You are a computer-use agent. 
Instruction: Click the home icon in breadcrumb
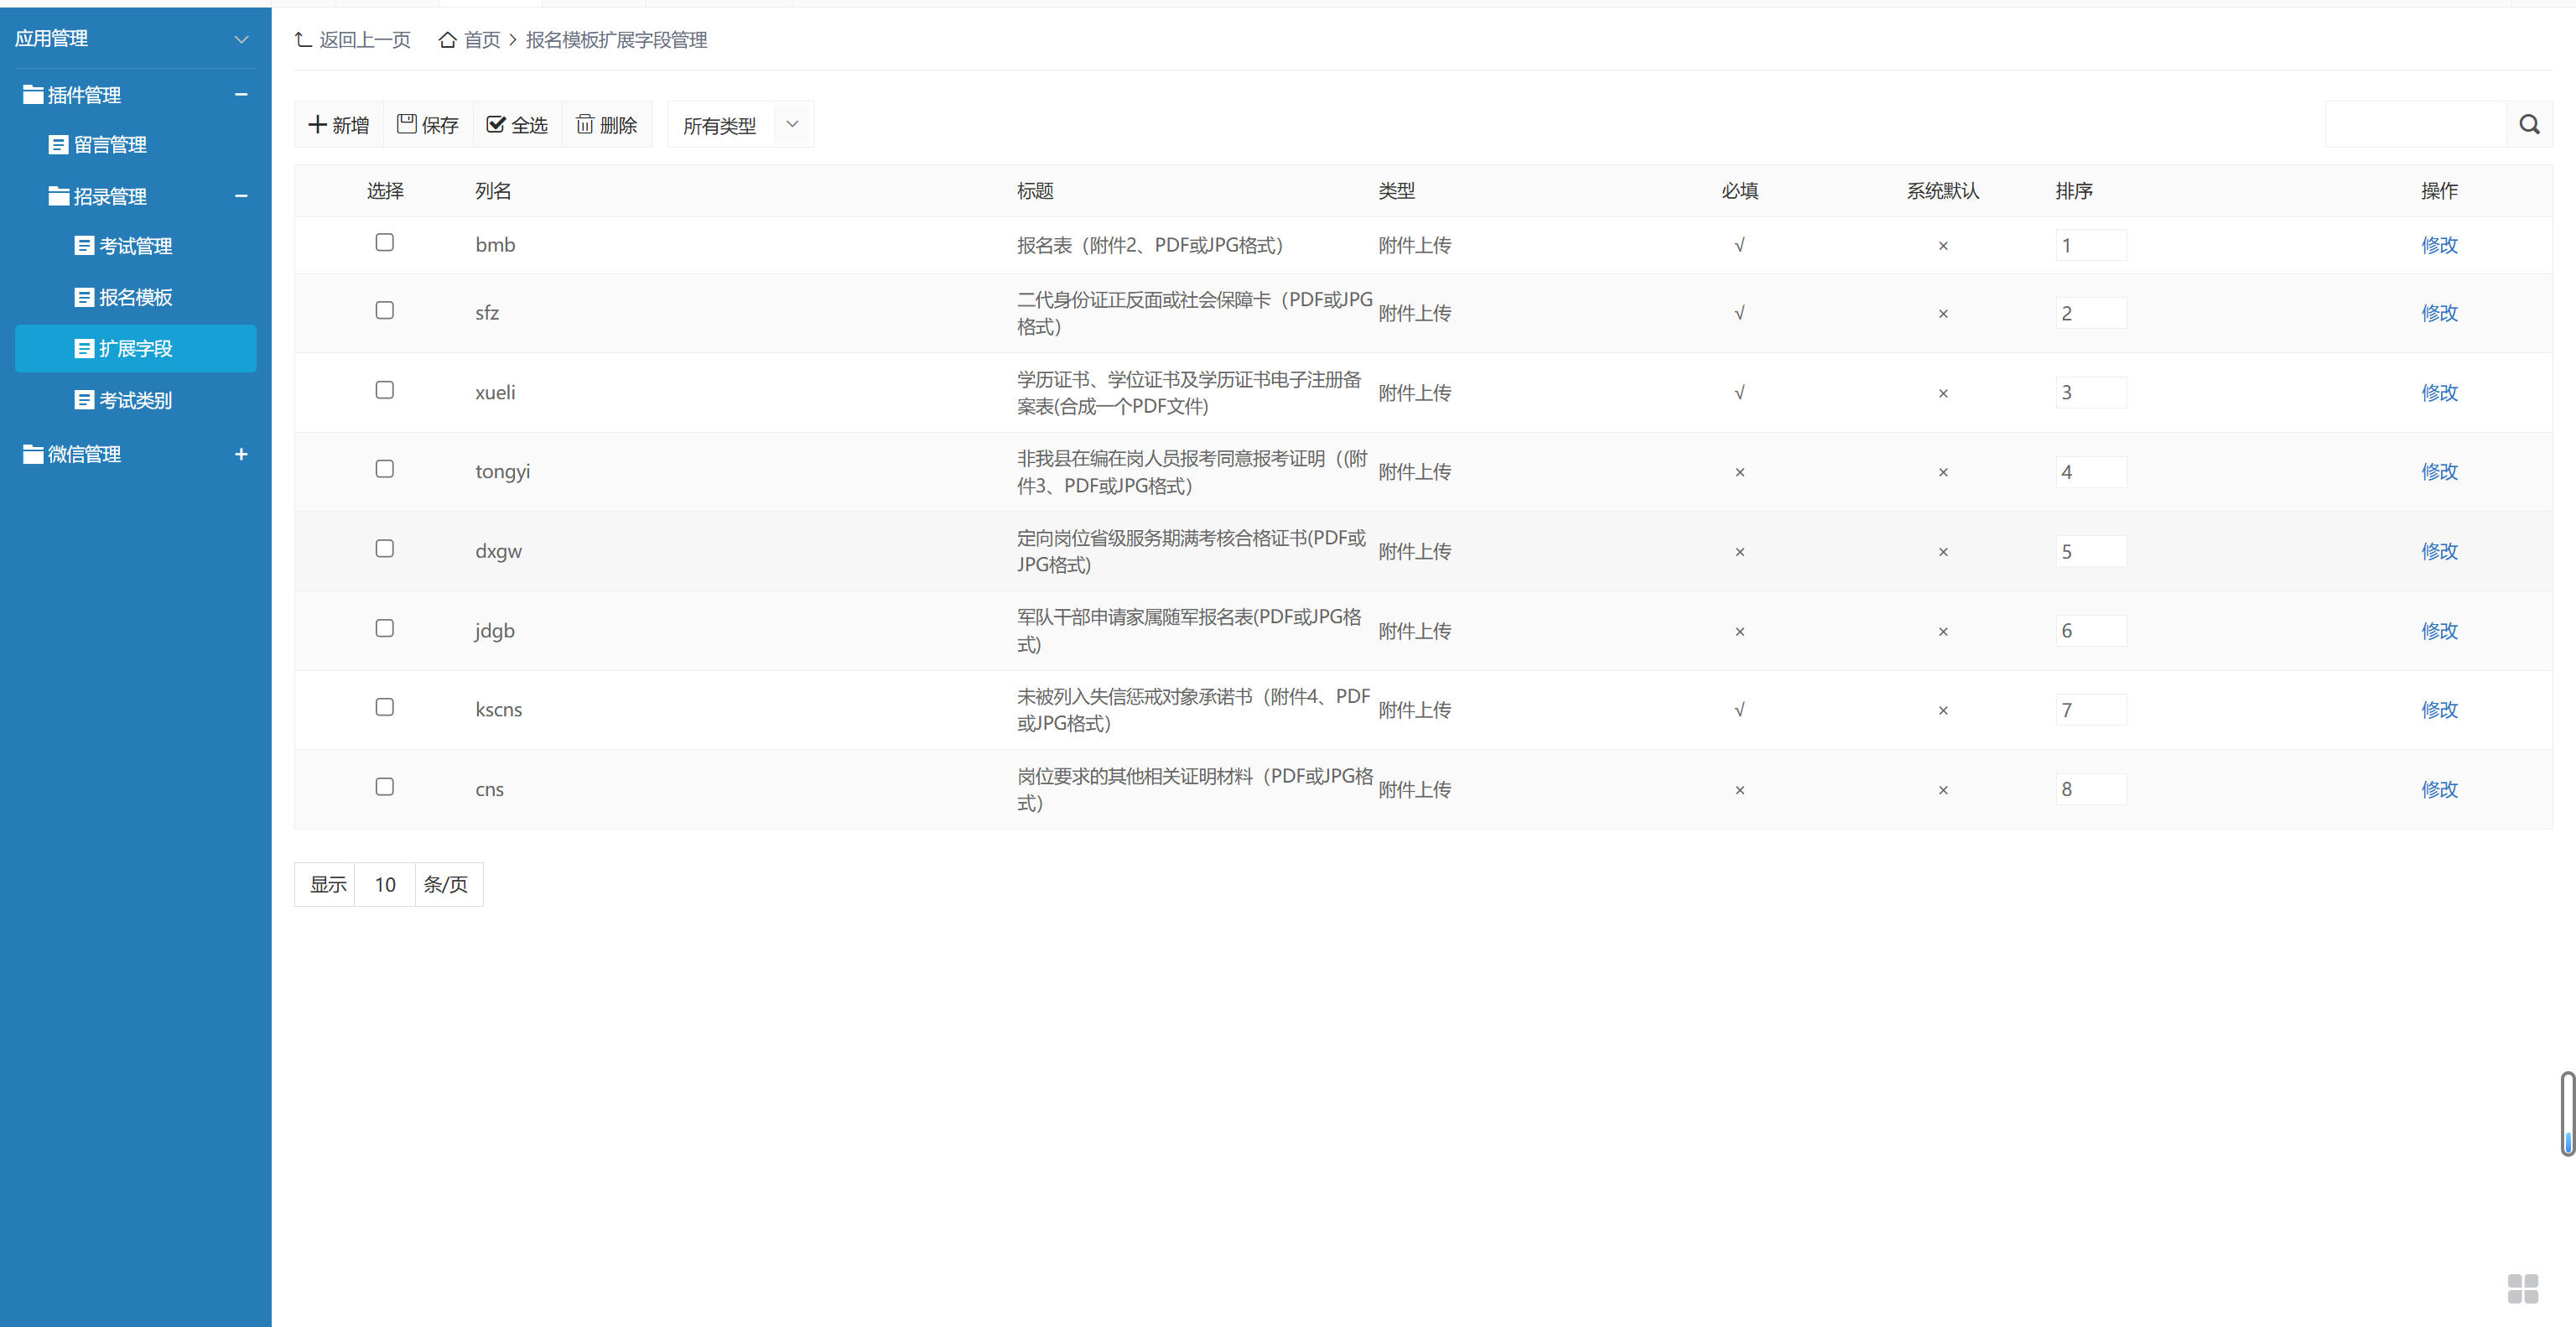click(447, 40)
